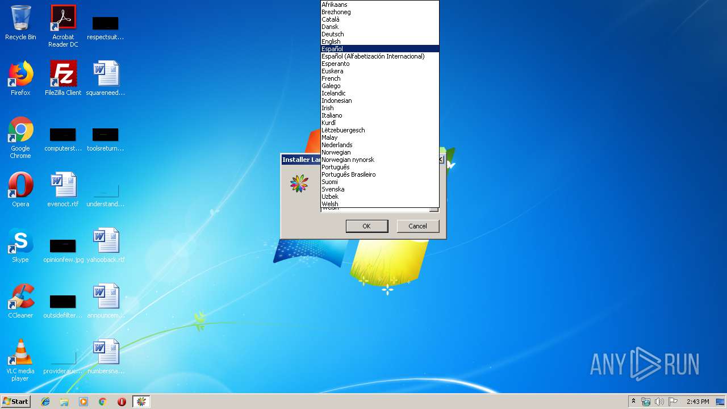The image size is (727, 409).
Task: Select toolsreturn desktop file
Action: point(106,139)
